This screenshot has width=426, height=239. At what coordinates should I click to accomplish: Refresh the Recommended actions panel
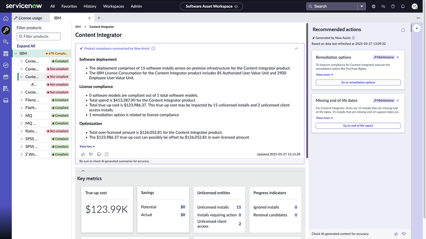(403, 30)
